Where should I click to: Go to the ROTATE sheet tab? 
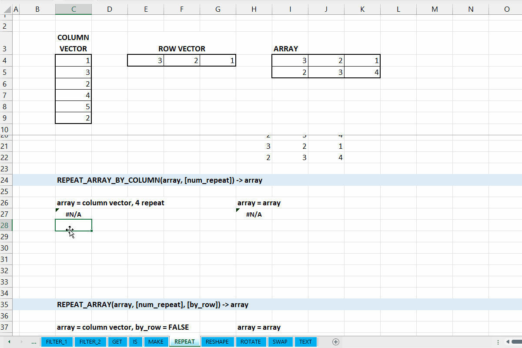point(251,342)
